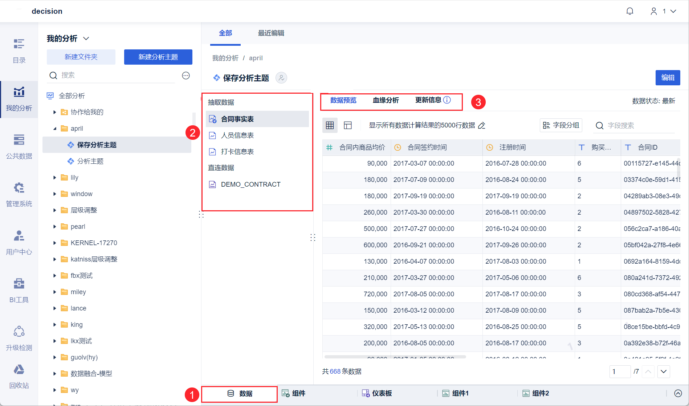Image resolution: width=689 pixels, height=406 pixels.
Task: Click the page number input box
Action: click(x=620, y=372)
